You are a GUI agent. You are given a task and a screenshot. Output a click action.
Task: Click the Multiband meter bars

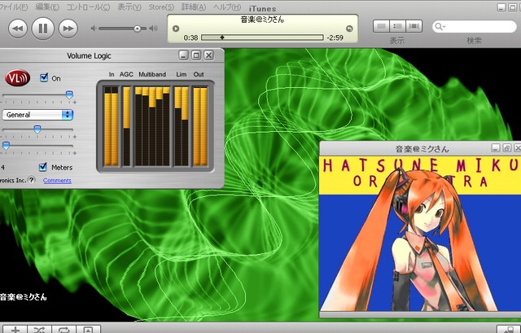tap(152, 126)
